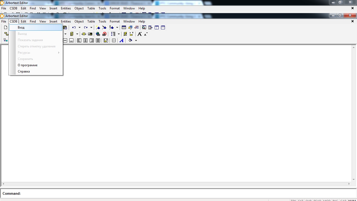Click the Redo icon

85,27
